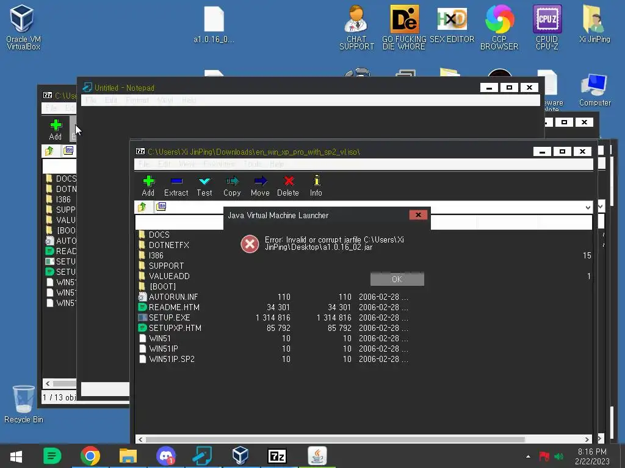Click the Move toolbar icon in 7-Zip
625x468 pixels.
point(260,186)
